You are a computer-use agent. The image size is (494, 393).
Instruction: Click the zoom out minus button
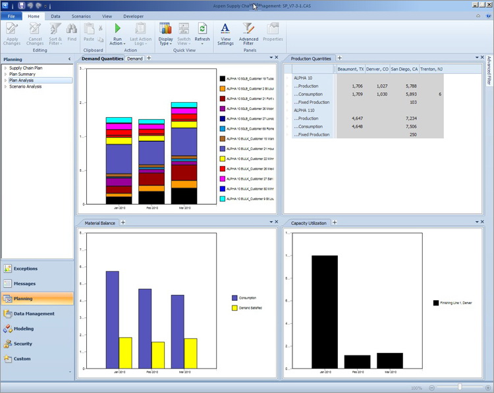[432, 388]
